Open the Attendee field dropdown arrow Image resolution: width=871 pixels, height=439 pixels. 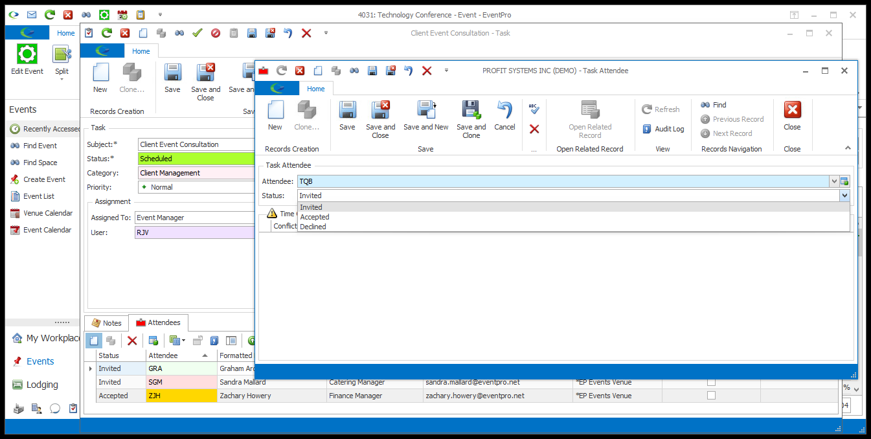[834, 181]
